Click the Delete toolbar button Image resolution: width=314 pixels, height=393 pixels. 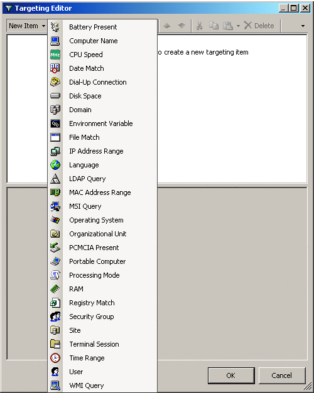pyautogui.click(x=259, y=26)
